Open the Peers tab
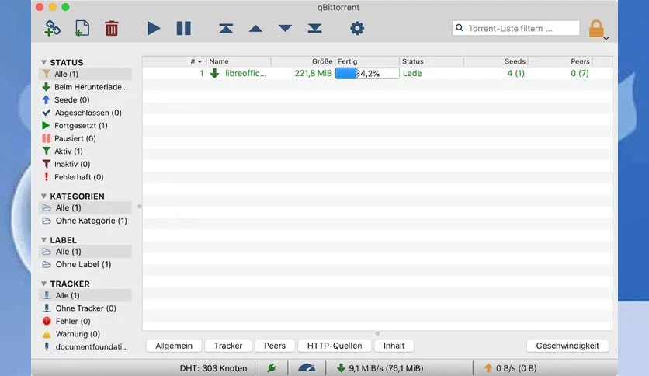The width and height of the screenshot is (649, 376). coord(275,346)
